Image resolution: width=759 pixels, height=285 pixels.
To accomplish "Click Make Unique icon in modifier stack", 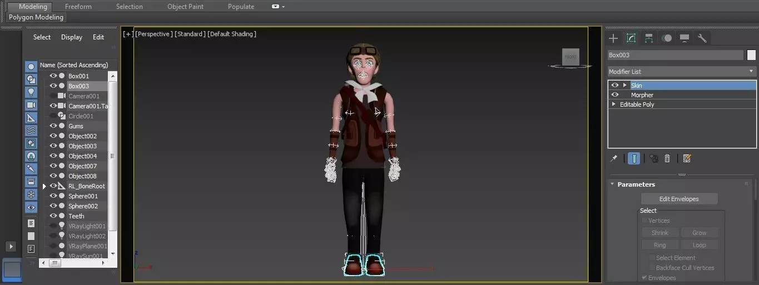I will (x=654, y=158).
